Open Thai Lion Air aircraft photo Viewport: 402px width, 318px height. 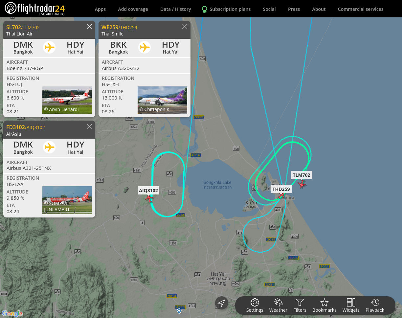pyautogui.click(x=67, y=100)
